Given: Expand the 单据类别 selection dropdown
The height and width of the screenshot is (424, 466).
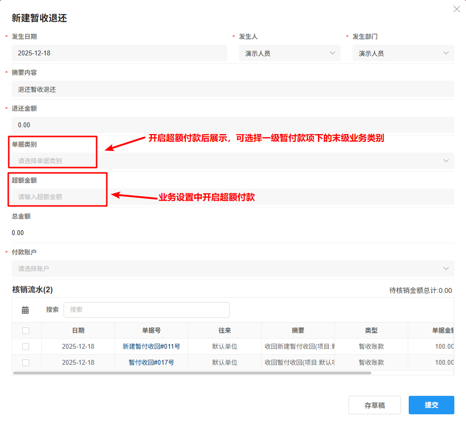Looking at the screenshot, I should pos(446,160).
